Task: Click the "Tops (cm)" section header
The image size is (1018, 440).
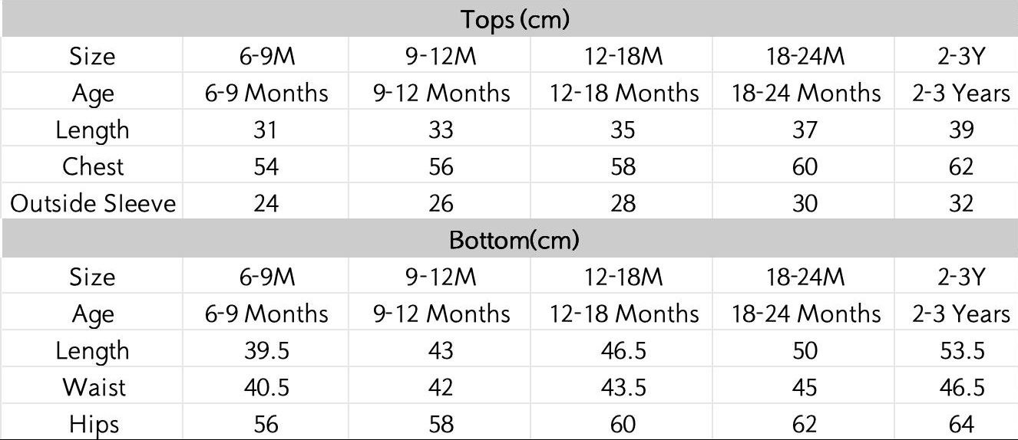Action: pos(514,19)
